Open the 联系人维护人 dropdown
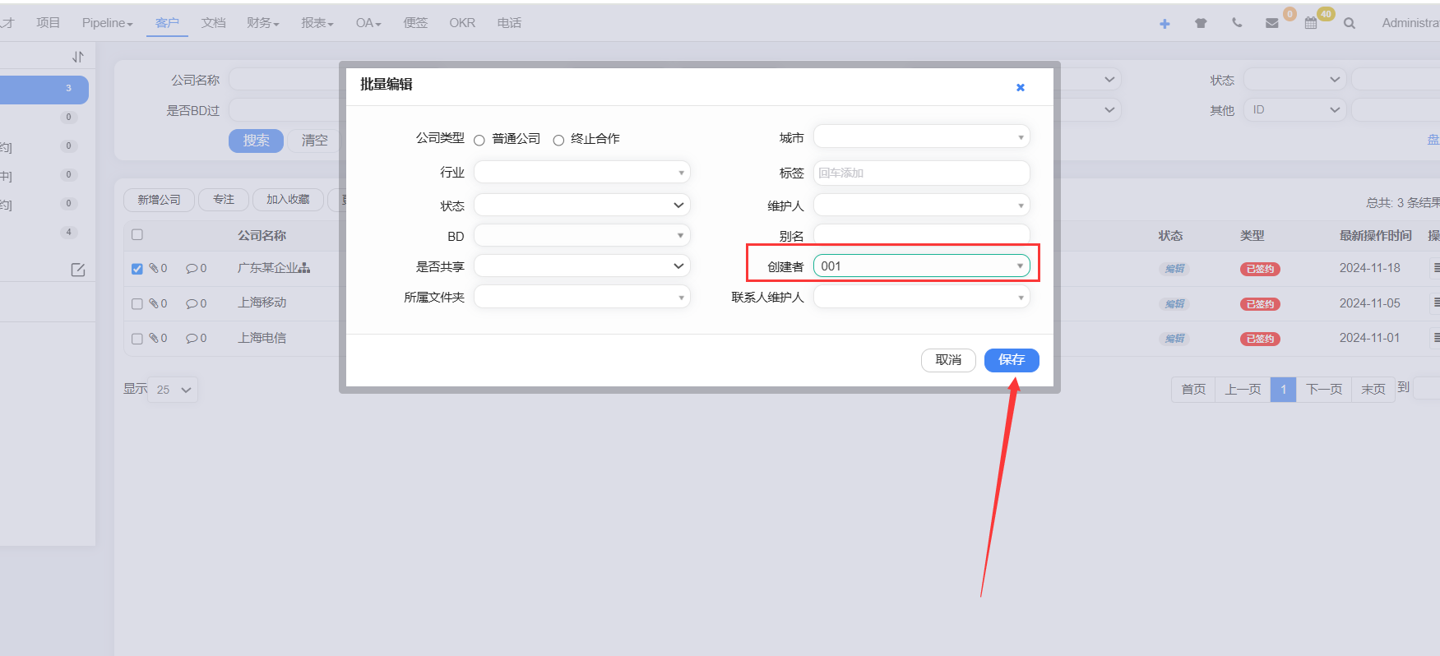Viewport: 1440px width, 656px height. [x=921, y=297]
